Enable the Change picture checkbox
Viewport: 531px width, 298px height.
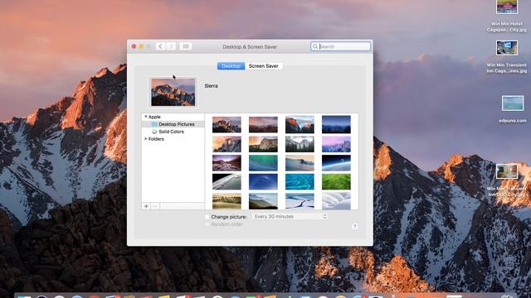tap(207, 217)
